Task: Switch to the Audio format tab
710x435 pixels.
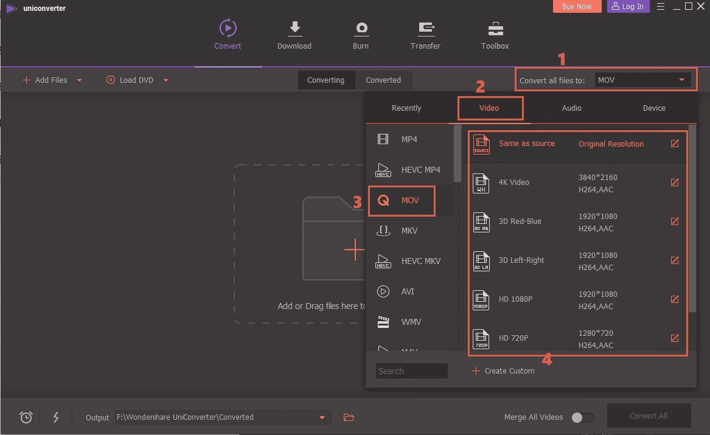Action: click(x=571, y=108)
